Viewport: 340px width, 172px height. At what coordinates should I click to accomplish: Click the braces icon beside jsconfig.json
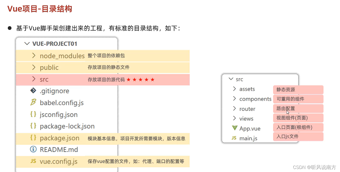click(33, 114)
